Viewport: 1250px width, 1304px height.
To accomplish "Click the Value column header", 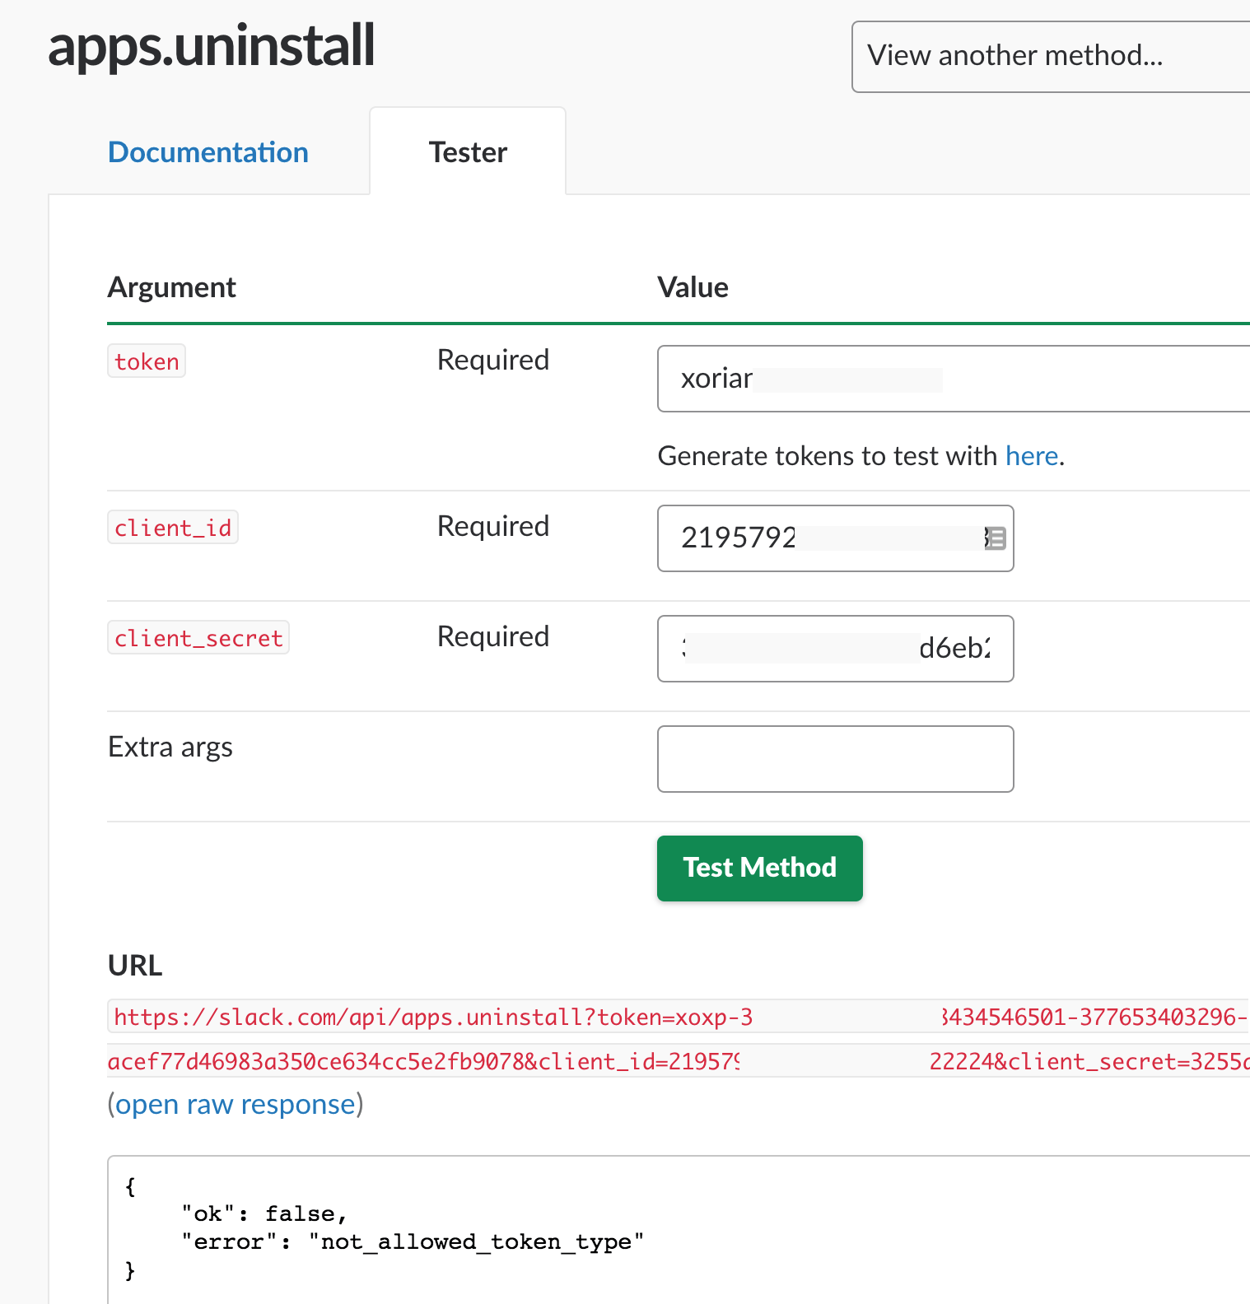I will [x=693, y=287].
